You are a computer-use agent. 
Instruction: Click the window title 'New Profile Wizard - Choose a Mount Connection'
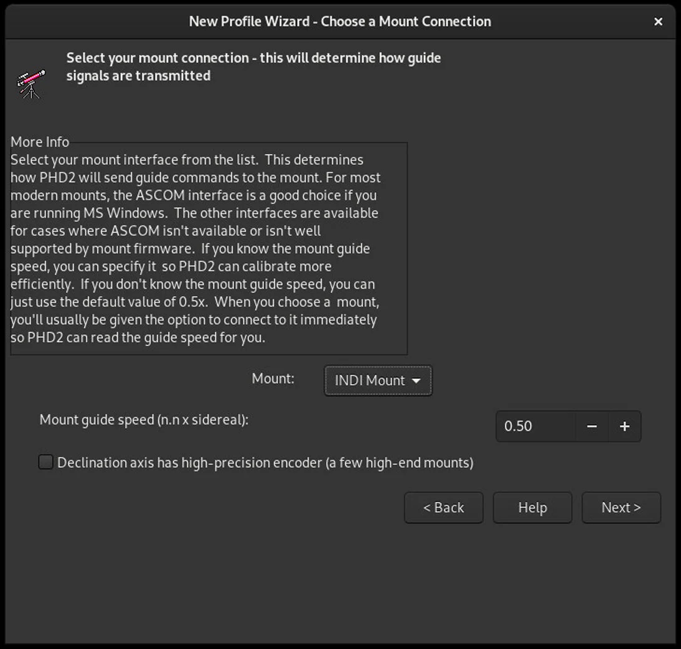(x=340, y=21)
